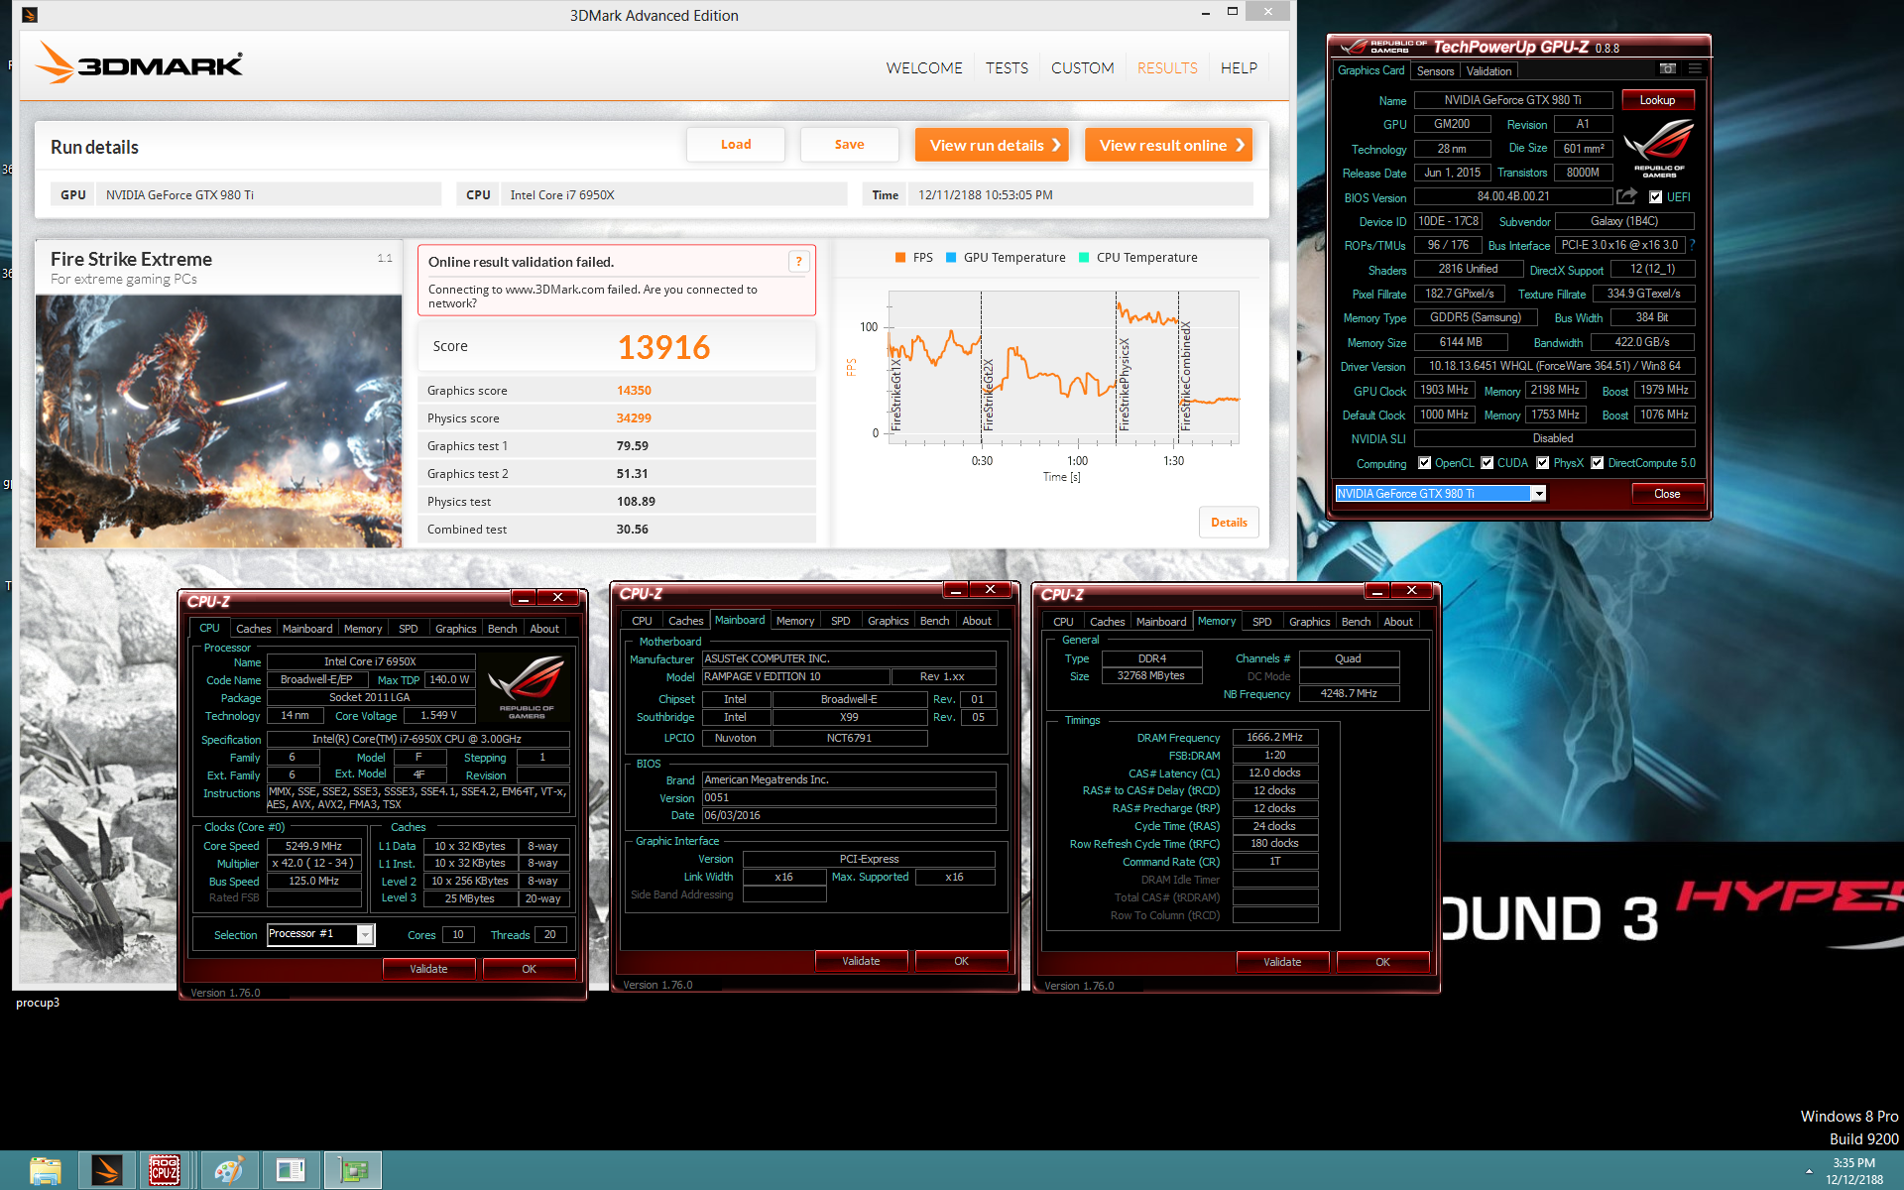Toggle the UEFI checkbox in GPU-Z

point(1655,197)
